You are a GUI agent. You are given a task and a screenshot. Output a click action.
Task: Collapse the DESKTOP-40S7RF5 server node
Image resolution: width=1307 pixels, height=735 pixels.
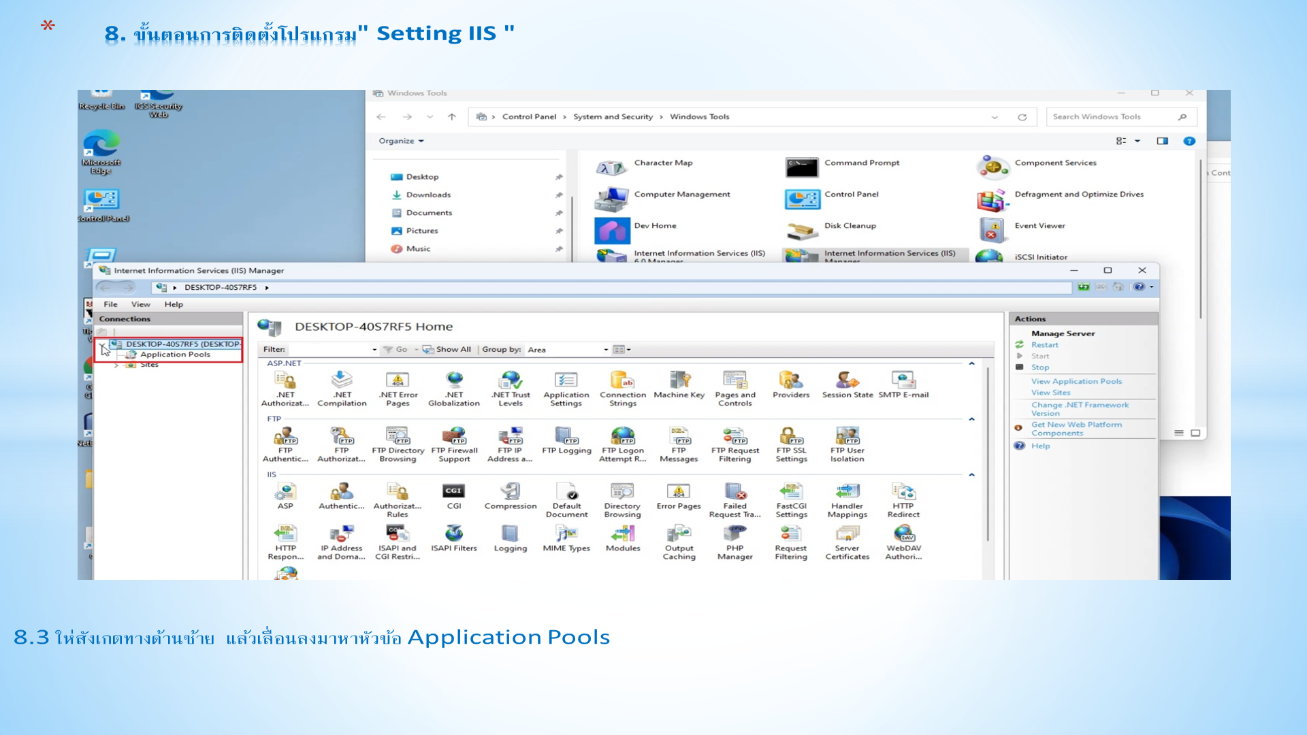103,346
